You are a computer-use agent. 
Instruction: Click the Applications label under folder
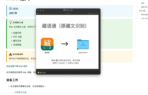point(83,53)
